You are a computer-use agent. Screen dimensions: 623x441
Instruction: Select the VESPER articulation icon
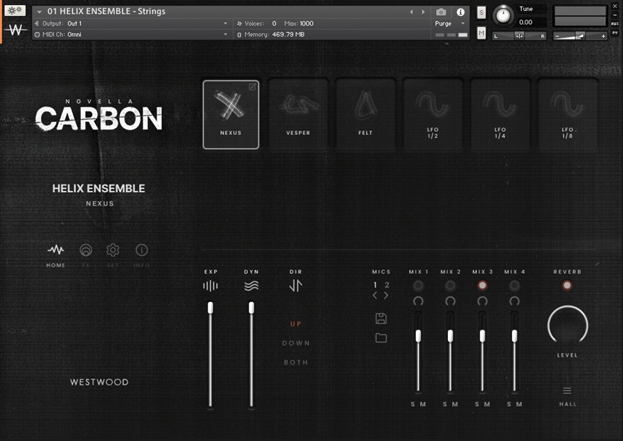[x=298, y=105]
